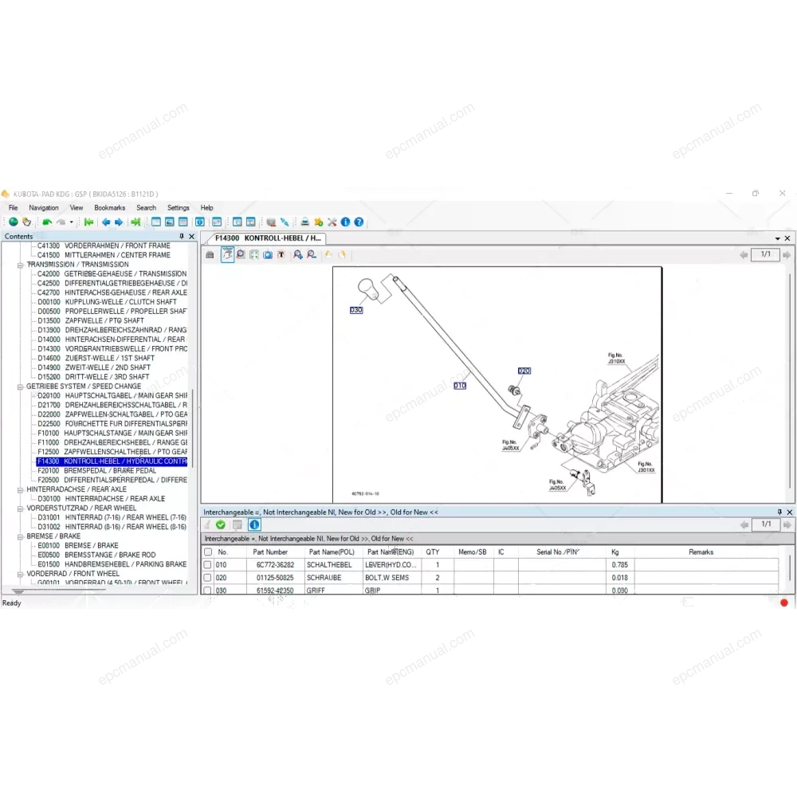Click the wrench-and-screwdriver settings icon
Image resolution: width=797 pixels, height=797 pixels.
(x=332, y=222)
